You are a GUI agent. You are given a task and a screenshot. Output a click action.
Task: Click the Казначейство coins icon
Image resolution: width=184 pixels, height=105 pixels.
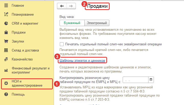(6, 59)
